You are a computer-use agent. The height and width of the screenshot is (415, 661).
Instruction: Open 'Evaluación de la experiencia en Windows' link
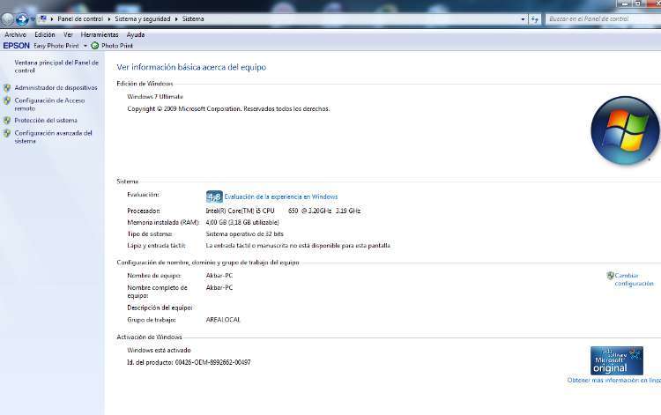click(281, 196)
